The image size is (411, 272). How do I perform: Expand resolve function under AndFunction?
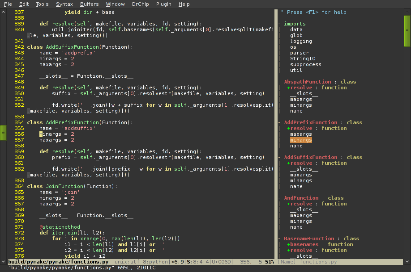tap(289, 204)
